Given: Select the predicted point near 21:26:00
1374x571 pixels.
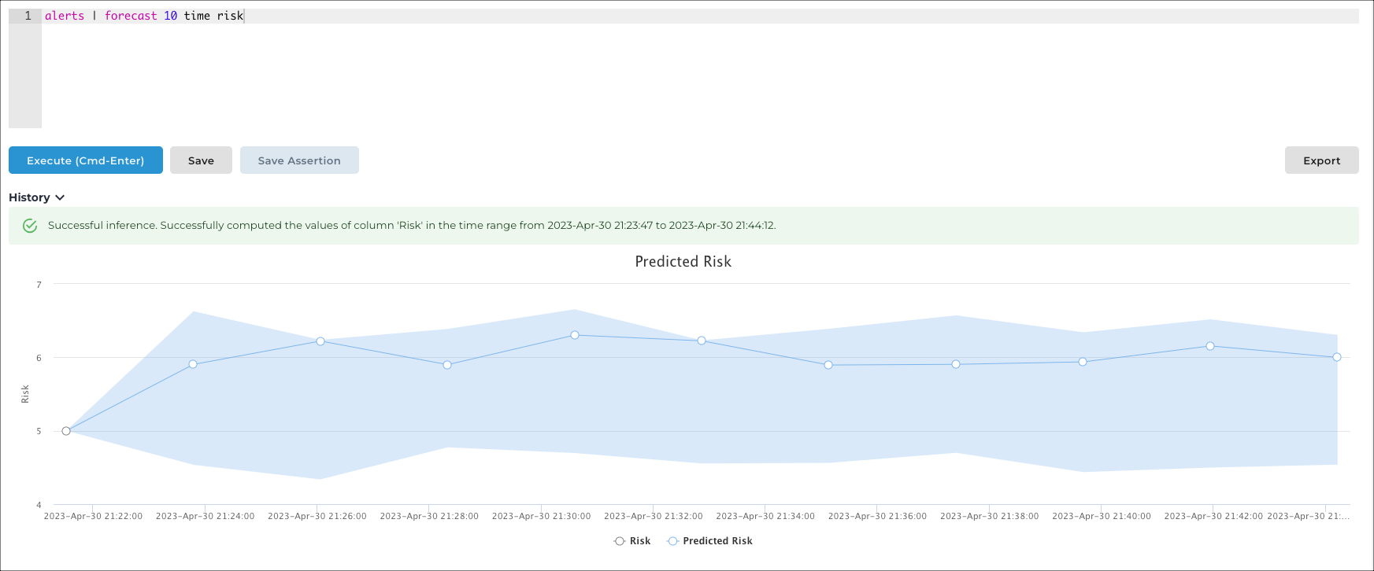Looking at the screenshot, I should [x=320, y=341].
